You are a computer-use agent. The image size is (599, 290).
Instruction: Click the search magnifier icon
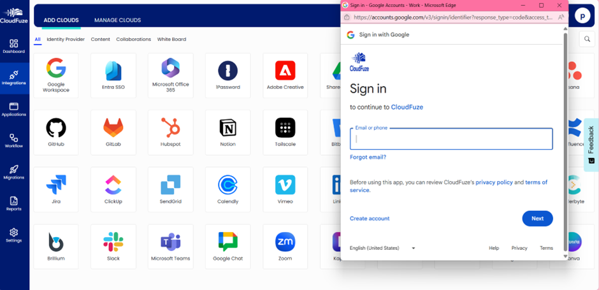pos(587,39)
